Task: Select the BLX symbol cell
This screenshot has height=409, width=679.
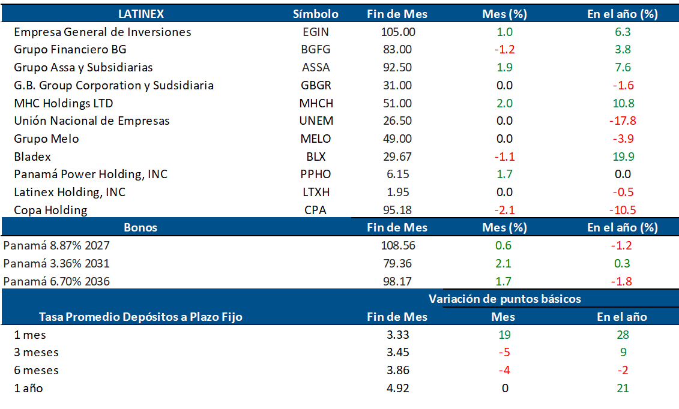Action: click(x=316, y=157)
